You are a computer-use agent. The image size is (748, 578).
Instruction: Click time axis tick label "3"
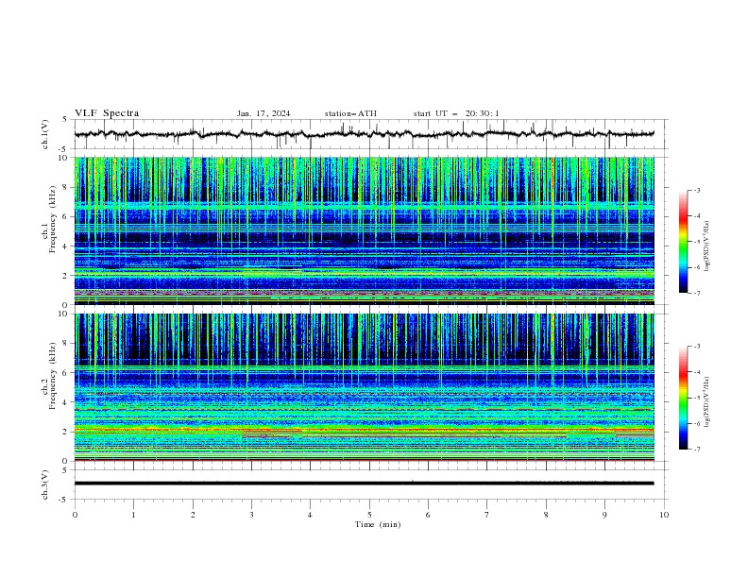coord(251,515)
